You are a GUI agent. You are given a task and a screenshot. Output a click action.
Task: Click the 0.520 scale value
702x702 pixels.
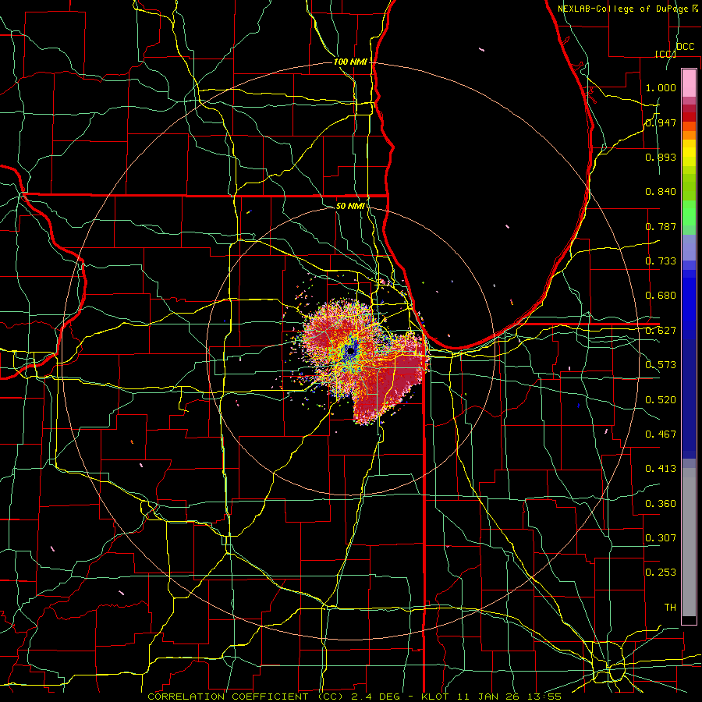click(661, 400)
